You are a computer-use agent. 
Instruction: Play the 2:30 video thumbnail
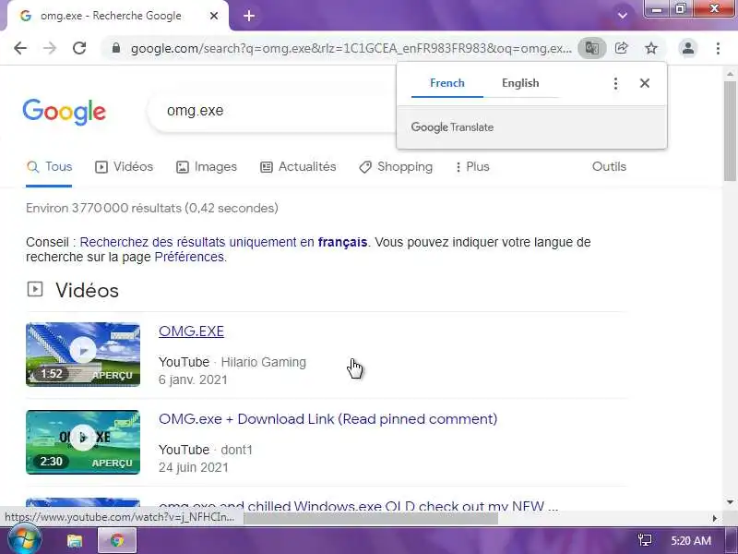click(83, 442)
